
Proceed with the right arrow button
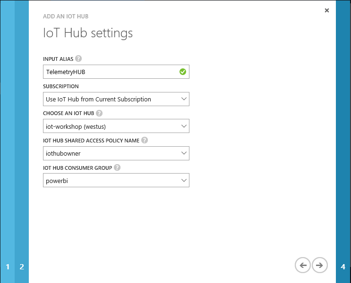[320, 266]
